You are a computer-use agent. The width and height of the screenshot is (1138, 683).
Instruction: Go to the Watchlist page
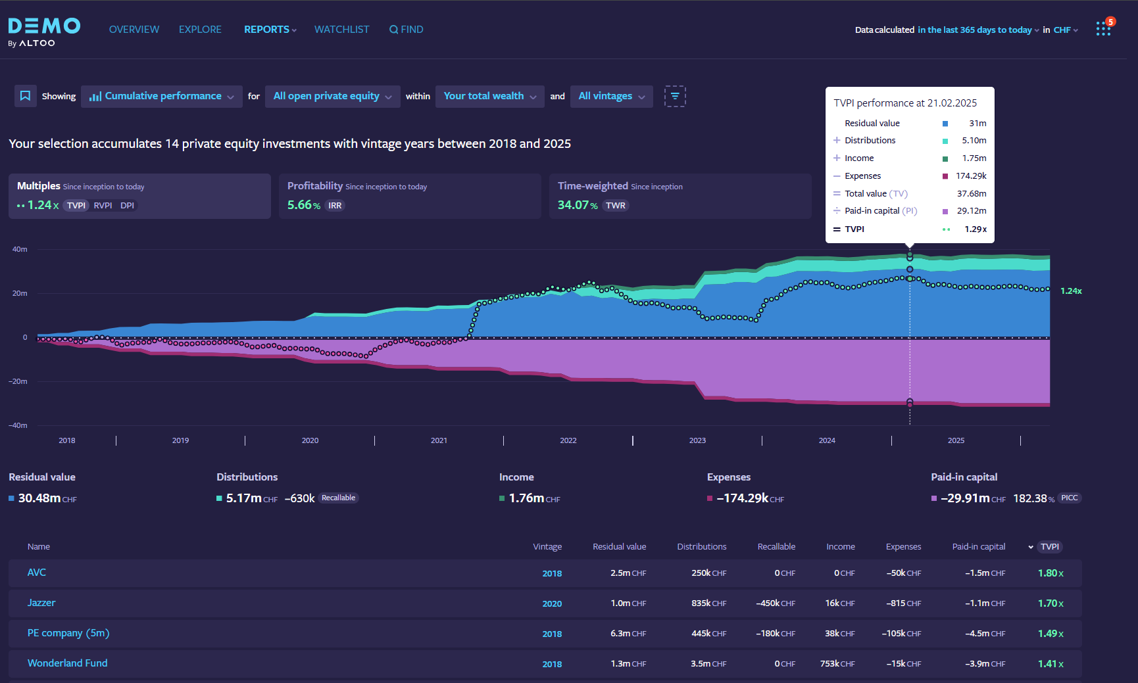pos(341,30)
